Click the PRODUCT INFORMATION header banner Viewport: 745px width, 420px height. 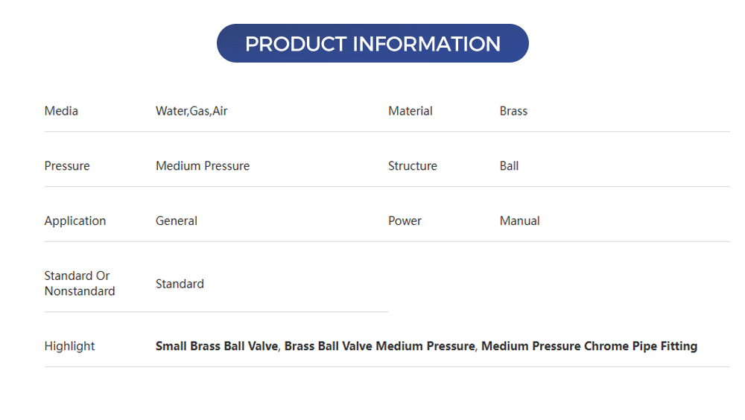click(372, 43)
